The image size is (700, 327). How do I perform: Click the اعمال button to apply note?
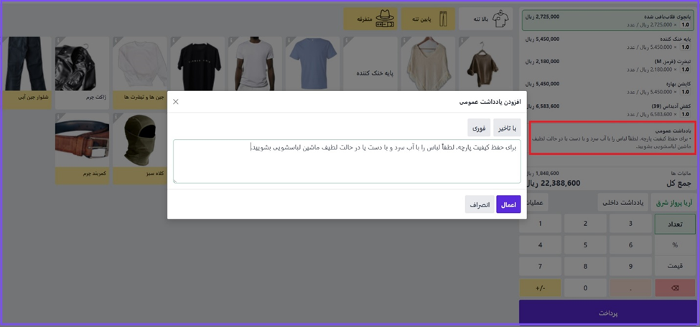[x=508, y=204]
